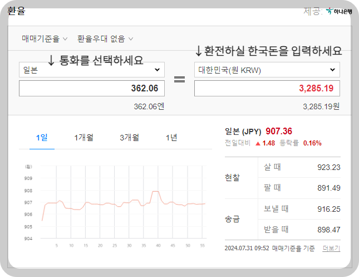Select the 현찰 살 때 rate 923.23
This screenshot has width=359, height=277.
point(329,167)
